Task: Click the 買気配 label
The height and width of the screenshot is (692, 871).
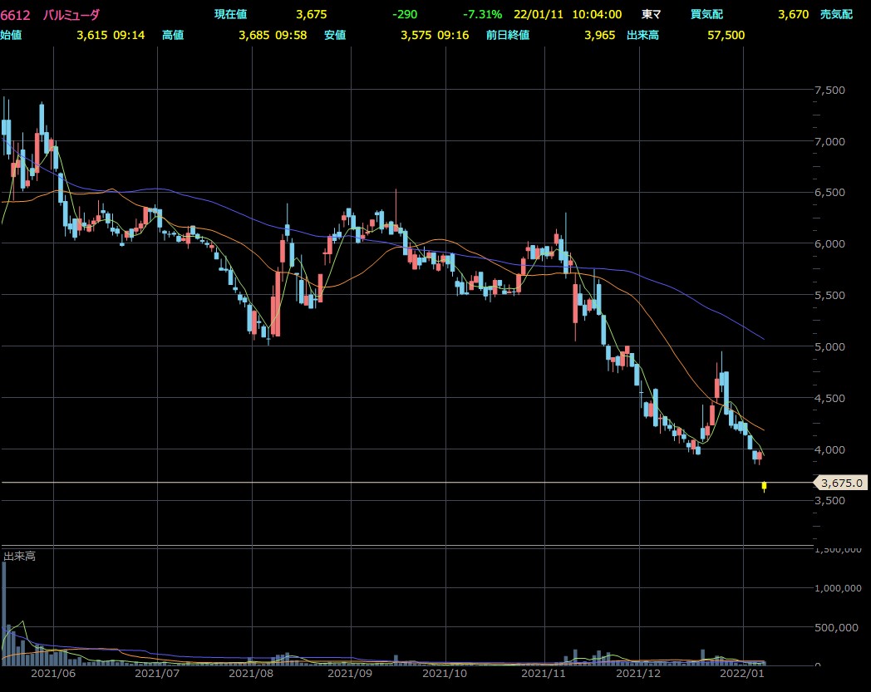Action: pyautogui.click(x=706, y=14)
